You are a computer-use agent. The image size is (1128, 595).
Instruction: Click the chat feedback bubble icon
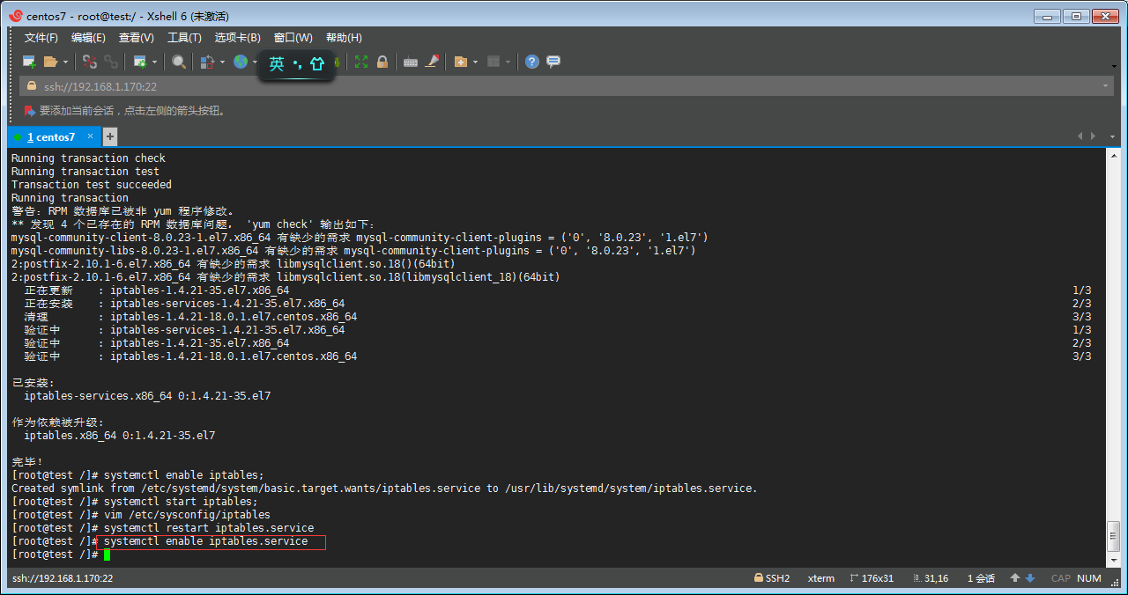pos(553,62)
